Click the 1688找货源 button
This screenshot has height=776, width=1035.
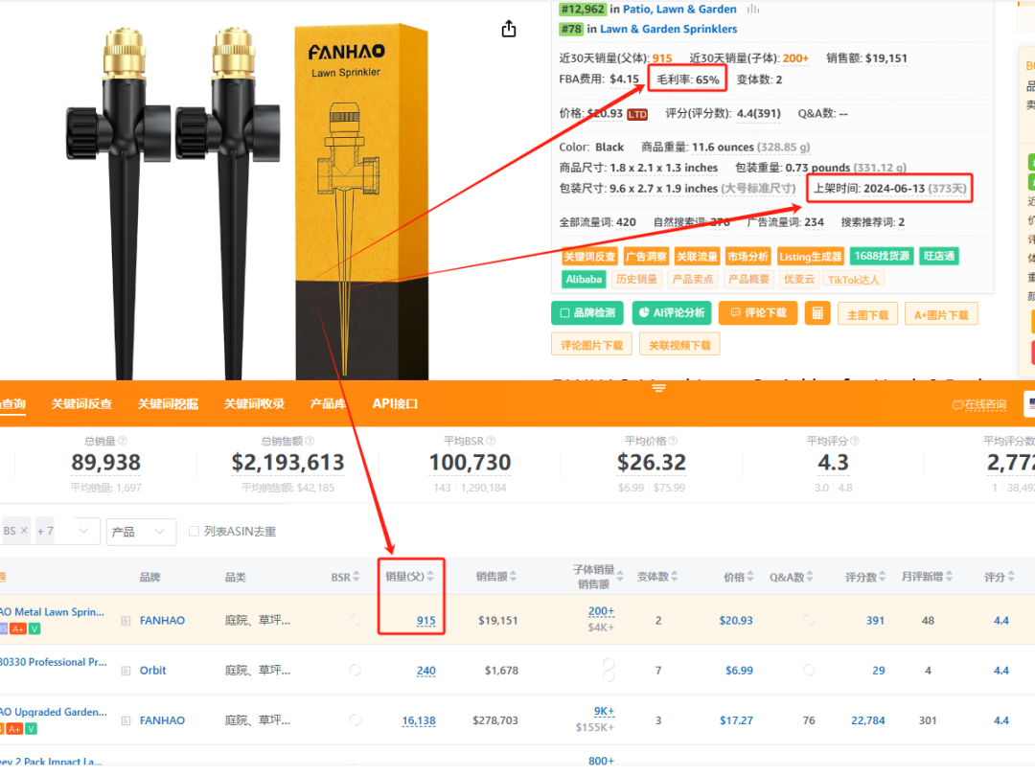click(x=882, y=256)
